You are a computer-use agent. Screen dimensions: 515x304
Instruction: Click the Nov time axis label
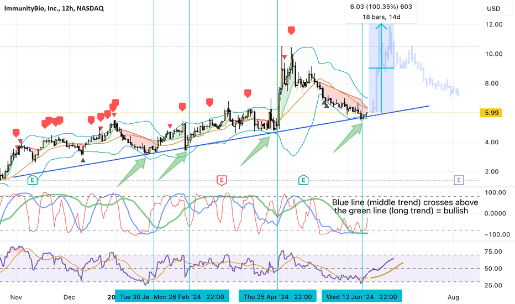click(x=16, y=297)
